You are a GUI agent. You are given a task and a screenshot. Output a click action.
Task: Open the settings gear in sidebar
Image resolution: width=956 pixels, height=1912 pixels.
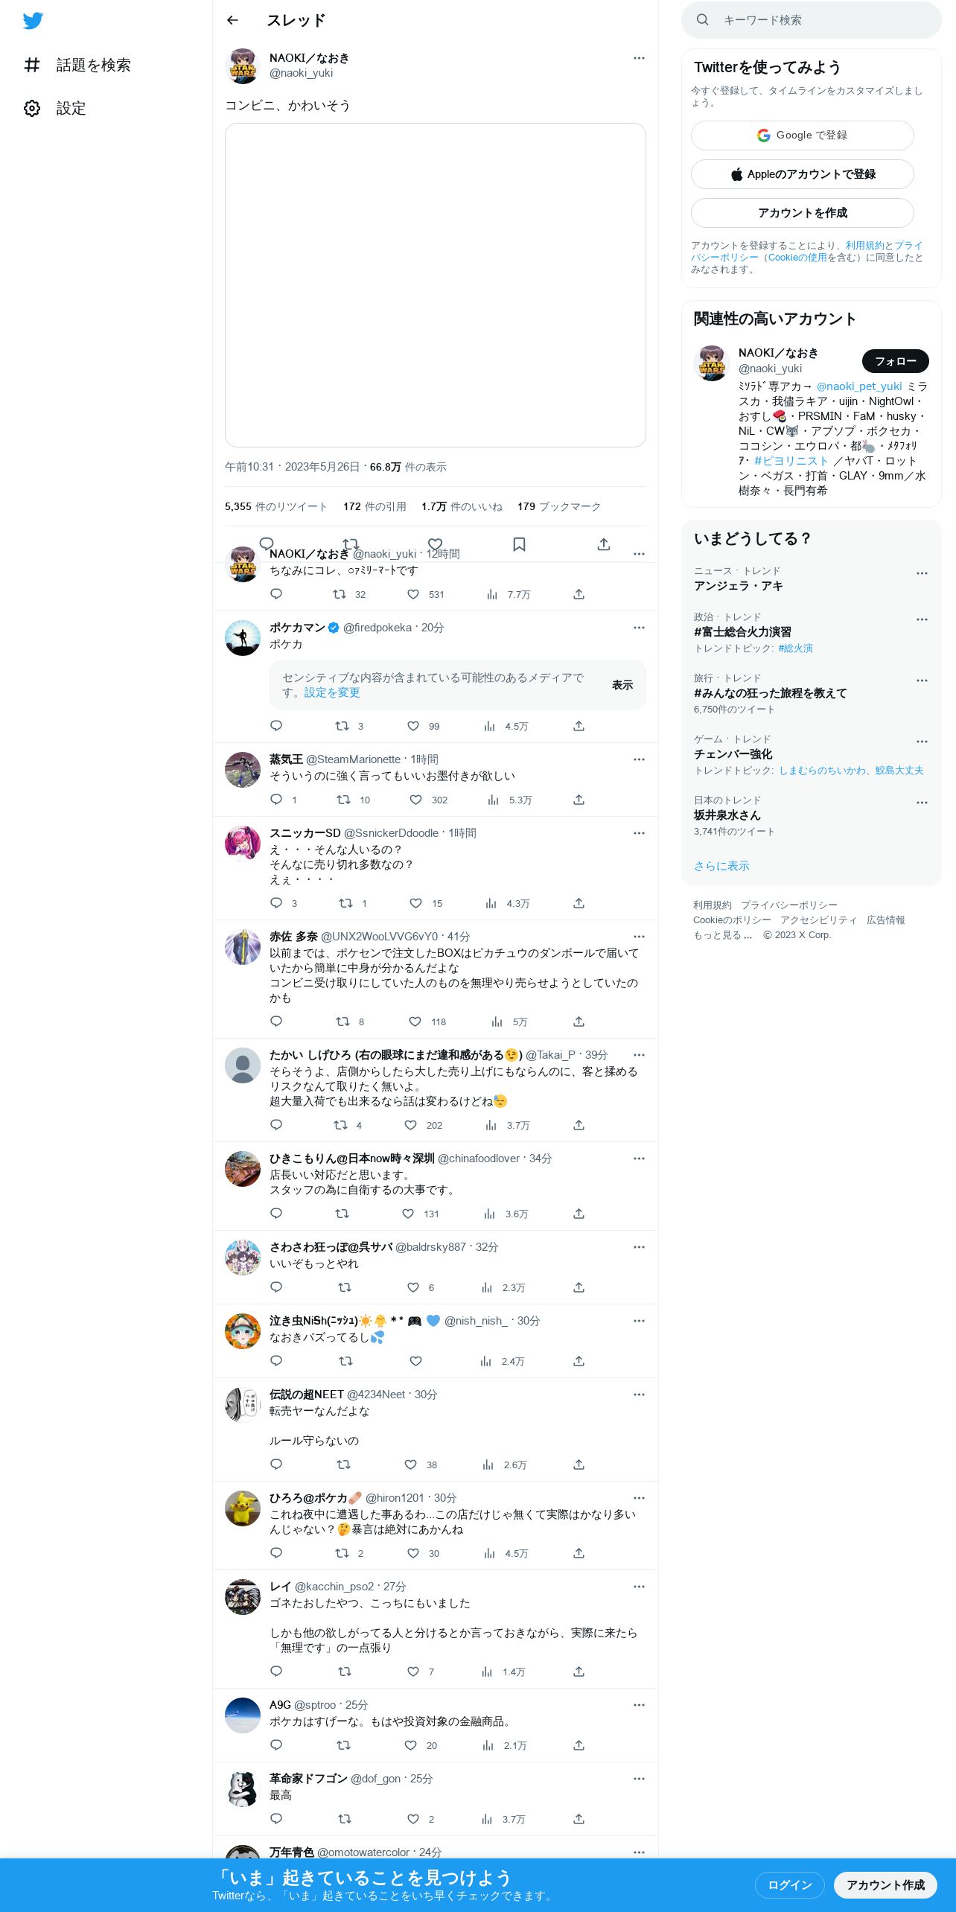[32, 108]
